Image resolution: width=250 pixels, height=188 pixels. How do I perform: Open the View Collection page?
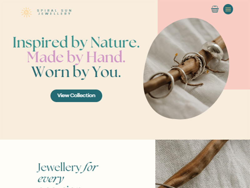tap(76, 96)
